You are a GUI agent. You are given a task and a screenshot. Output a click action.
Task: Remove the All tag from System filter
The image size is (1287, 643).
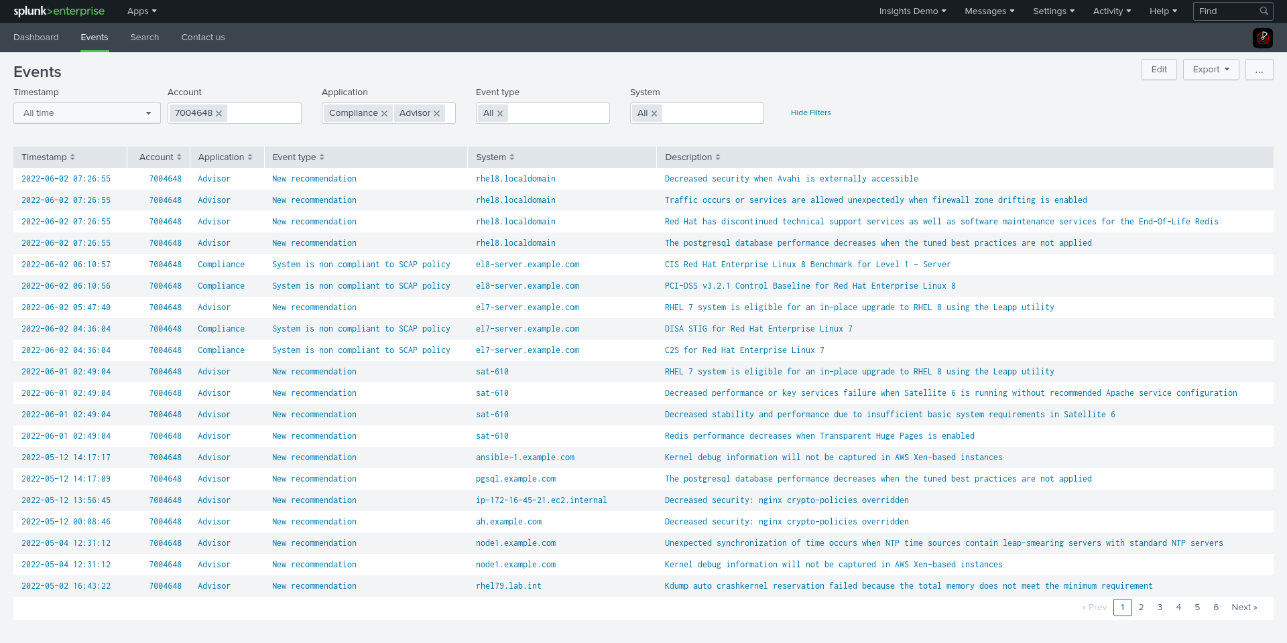pos(654,114)
